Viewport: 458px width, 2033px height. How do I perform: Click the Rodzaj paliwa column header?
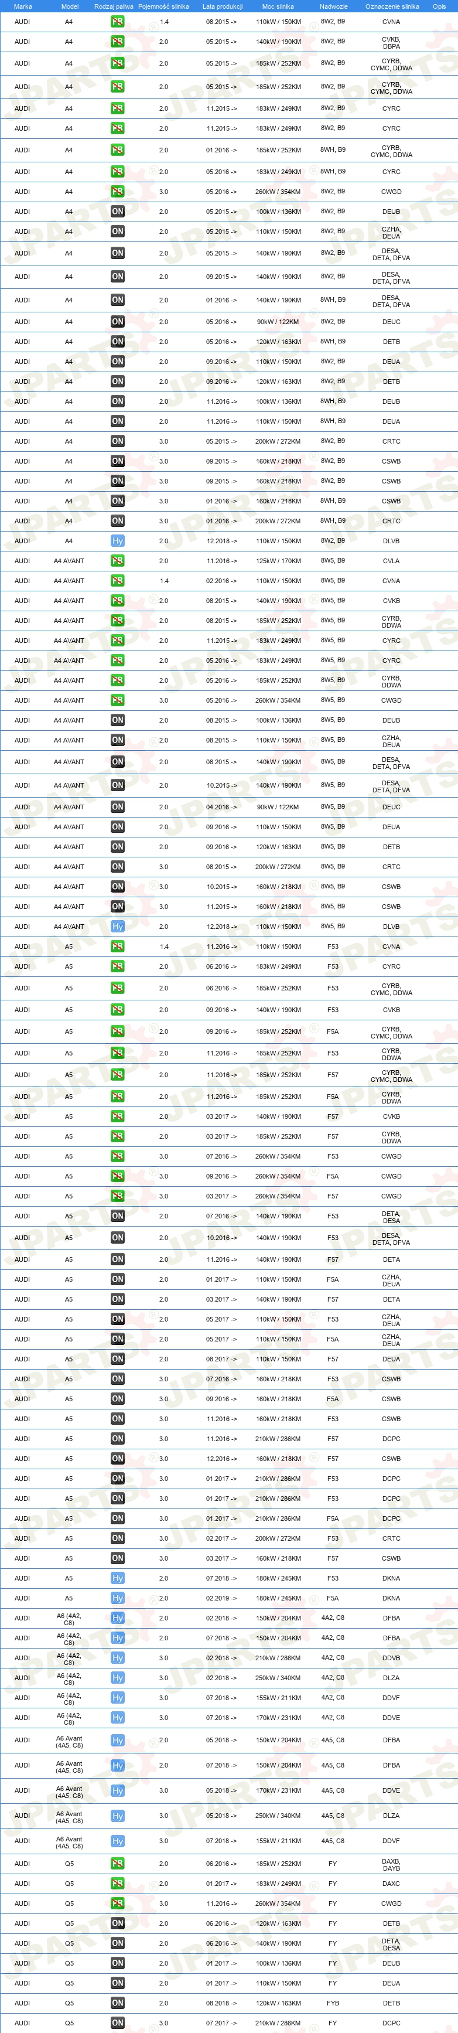[x=114, y=6]
